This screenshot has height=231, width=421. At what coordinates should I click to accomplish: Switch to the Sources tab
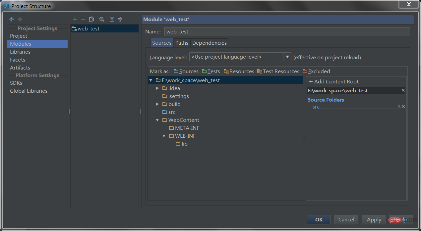[x=162, y=43]
